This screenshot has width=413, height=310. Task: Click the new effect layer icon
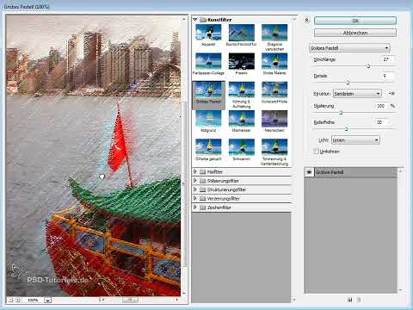[x=349, y=300]
